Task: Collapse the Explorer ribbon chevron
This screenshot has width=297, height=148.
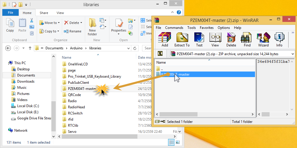Action: pos(172,12)
